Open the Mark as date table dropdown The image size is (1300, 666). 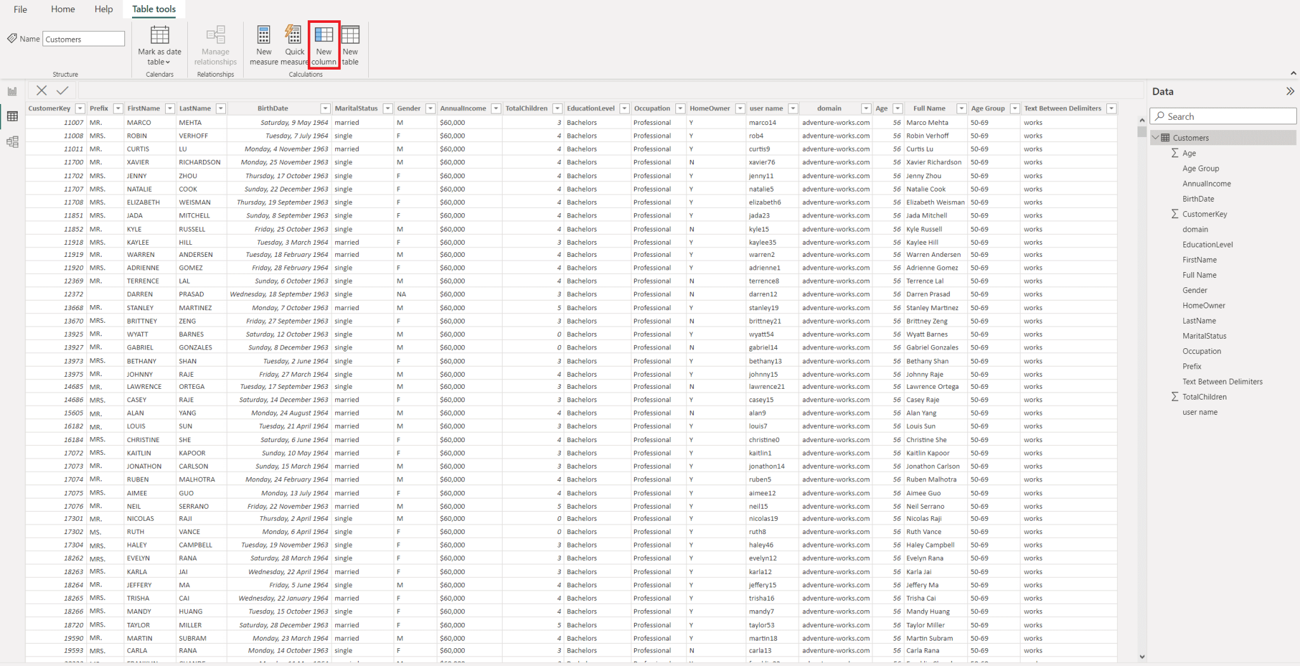tap(169, 62)
